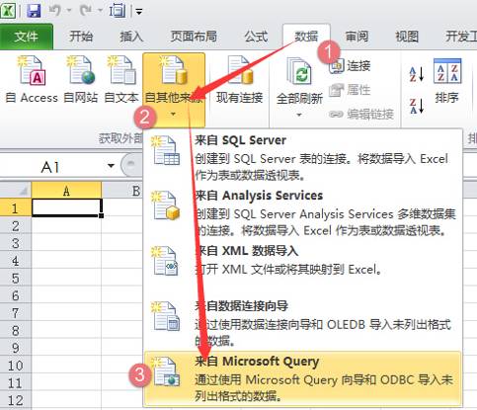
Task: Open 连接 workbook connections
Action: pyautogui.click(x=351, y=66)
